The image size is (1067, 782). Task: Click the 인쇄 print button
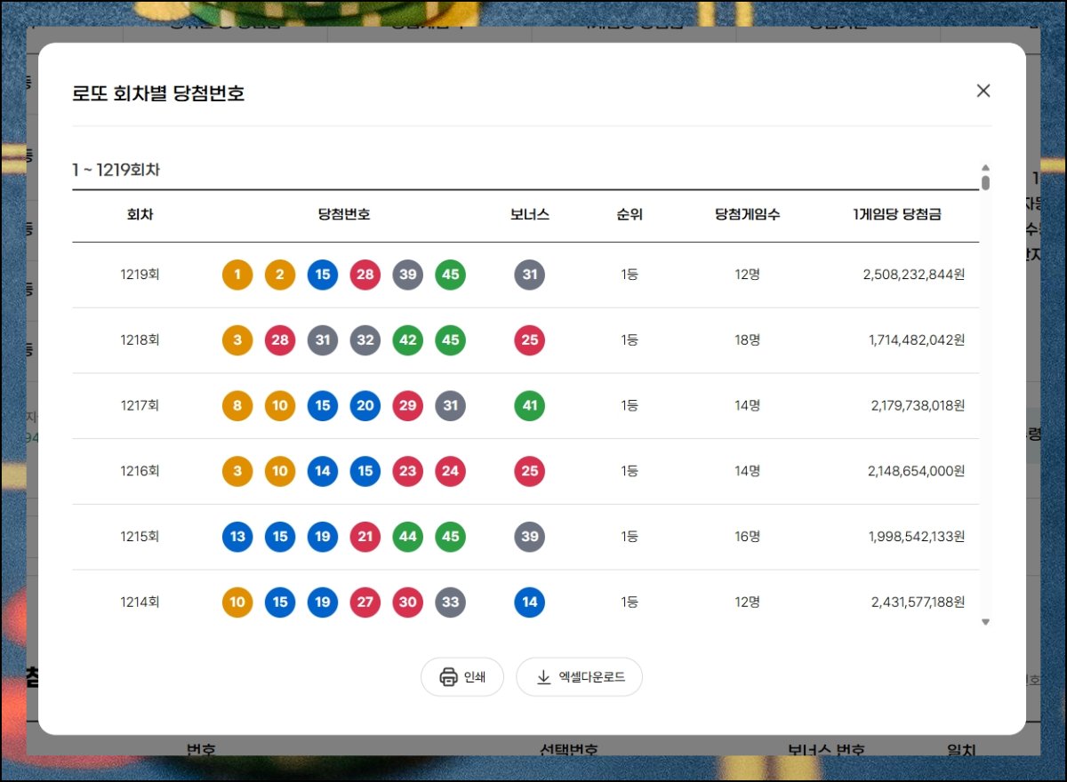point(462,677)
